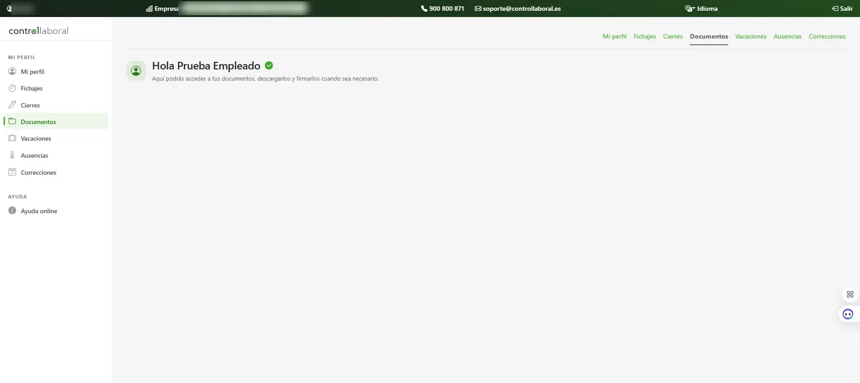Screen dimensions: 860x383
Task: Click the Empresa company label in header
Action: [162, 9]
